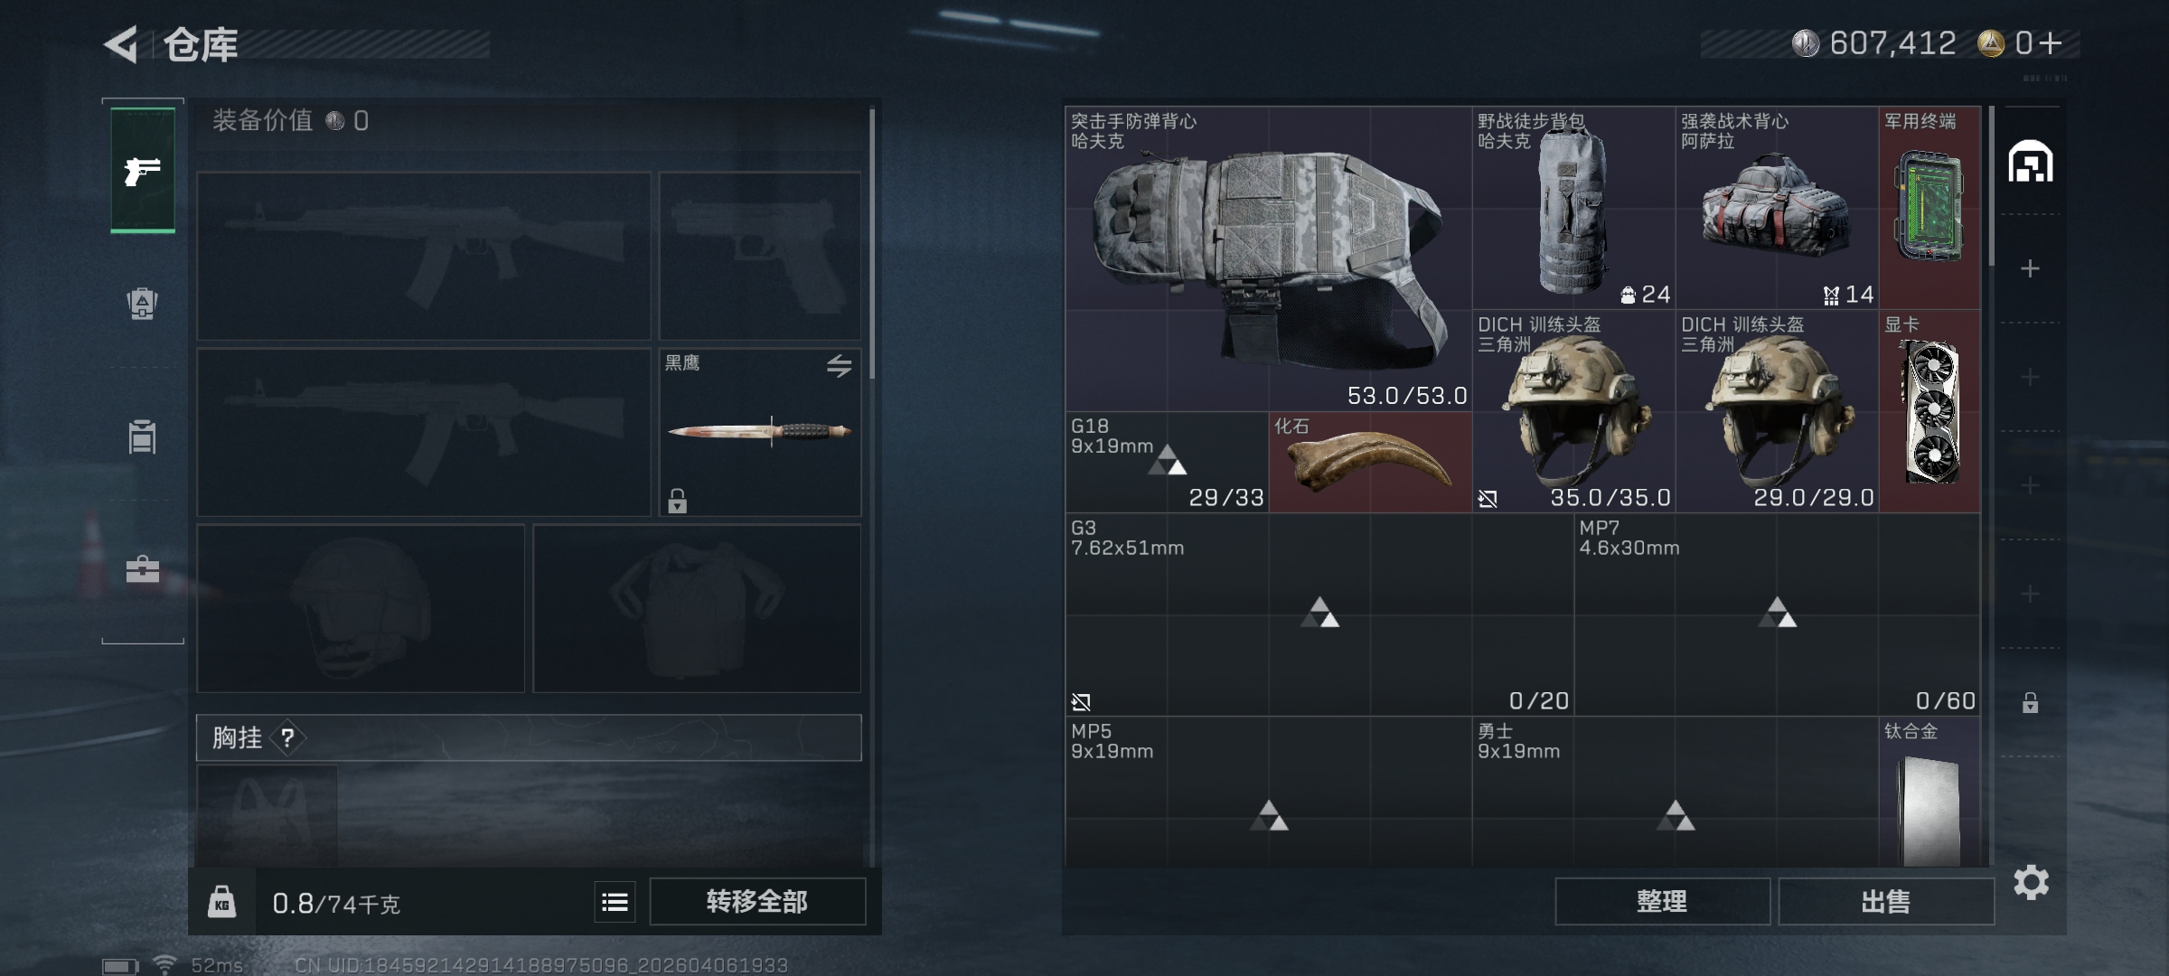2169x976 pixels.
Task: Click the lock icon on 黑鹰 knife slot
Action: pyautogui.click(x=677, y=501)
